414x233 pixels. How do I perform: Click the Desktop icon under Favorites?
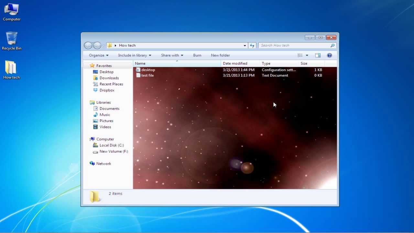point(95,72)
